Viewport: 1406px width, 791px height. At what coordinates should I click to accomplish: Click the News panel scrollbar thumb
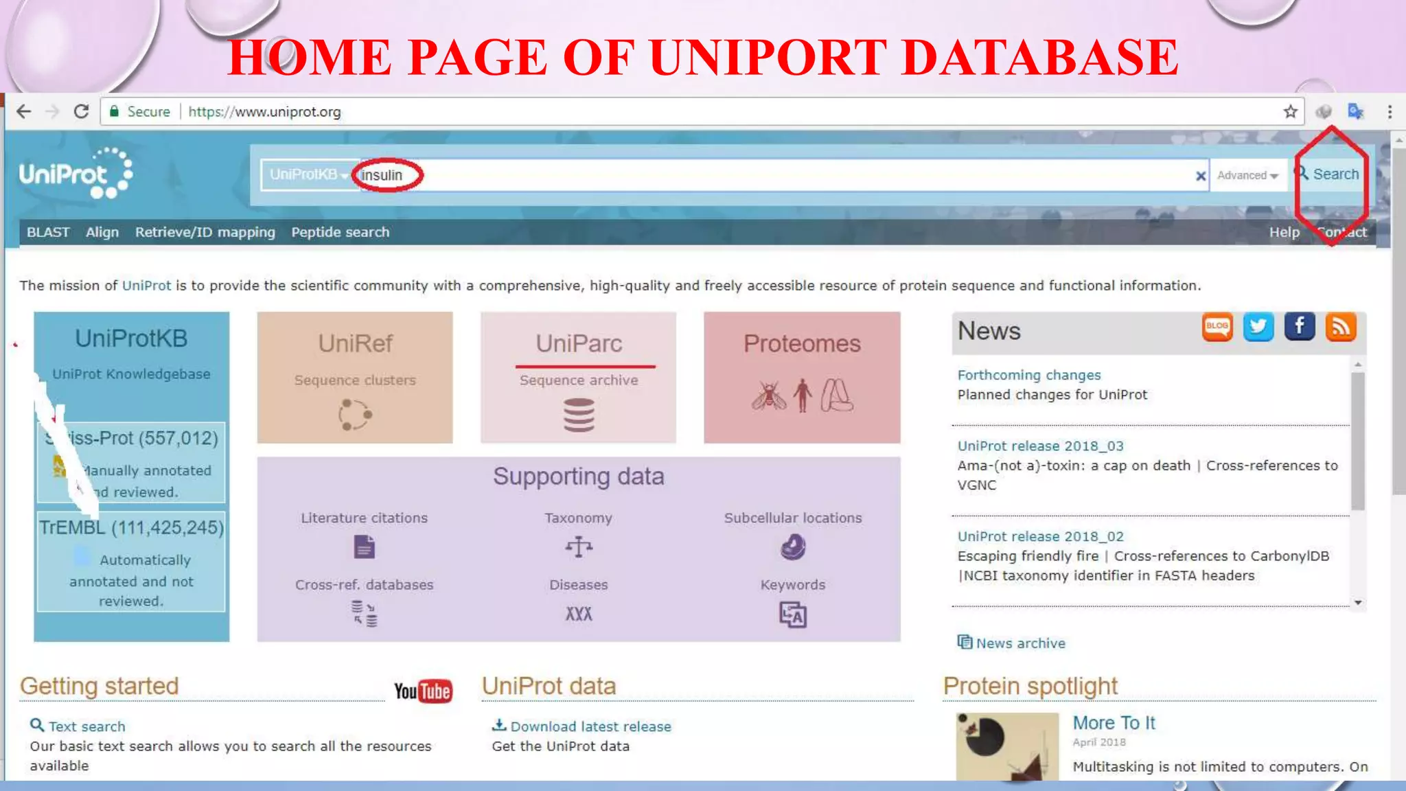click(x=1357, y=439)
